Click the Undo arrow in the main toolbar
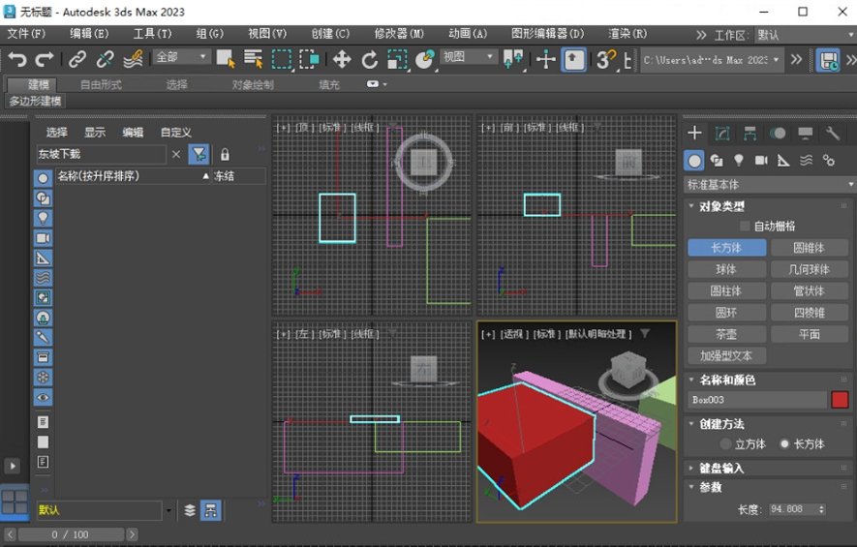 pyautogui.click(x=16, y=59)
